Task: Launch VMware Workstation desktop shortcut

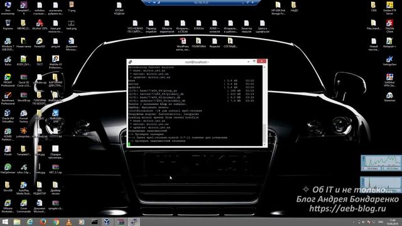Action: pos(8,207)
